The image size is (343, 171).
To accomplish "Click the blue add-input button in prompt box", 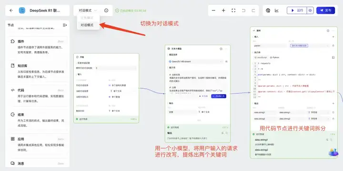I will (219, 96).
